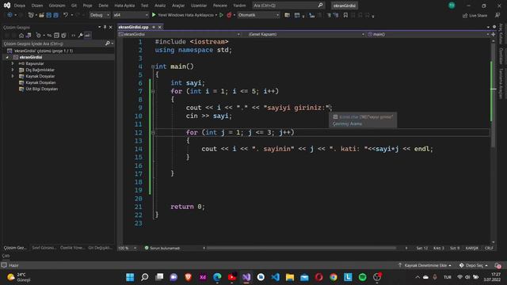507x285 pixels.
Task: Select the Üst Bilgi Dosyaları folder
Action: click(x=41, y=89)
